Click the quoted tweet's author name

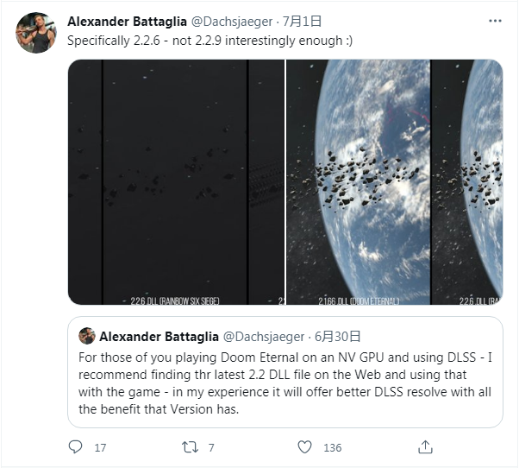click(159, 336)
